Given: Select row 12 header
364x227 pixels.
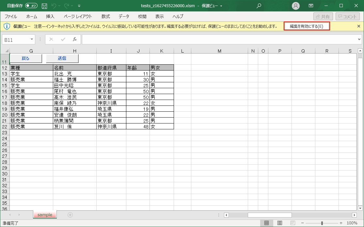Looking at the screenshot, I should click(5, 68).
